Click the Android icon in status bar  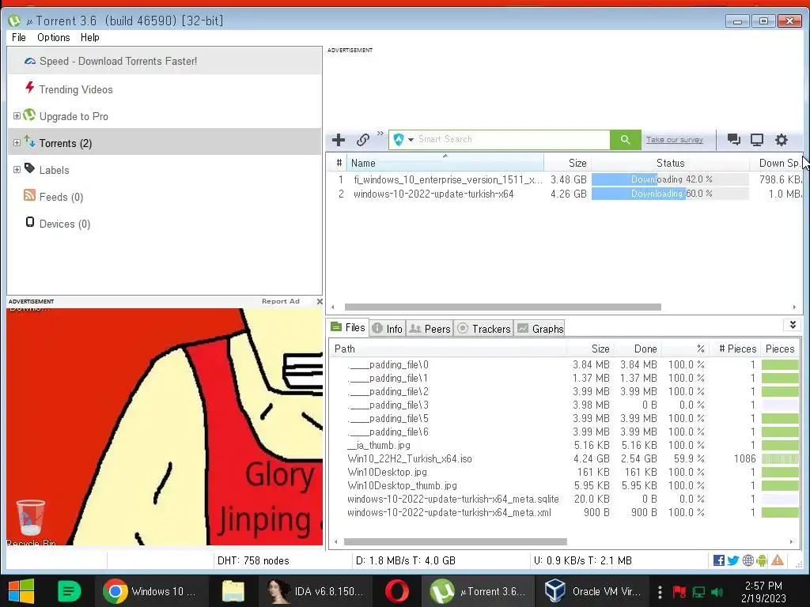coord(762,560)
